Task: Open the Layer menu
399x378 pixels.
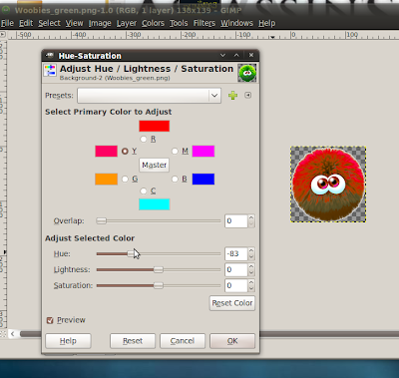Action: [x=127, y=23]
